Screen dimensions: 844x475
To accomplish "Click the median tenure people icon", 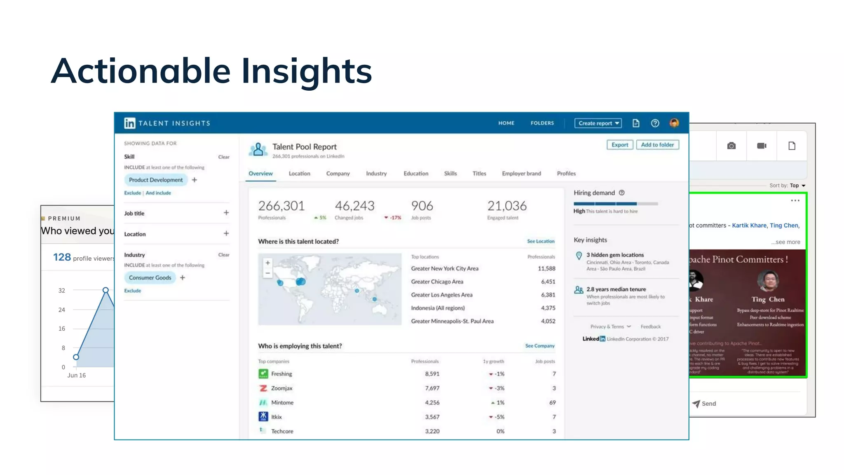I will coord(579,290).
